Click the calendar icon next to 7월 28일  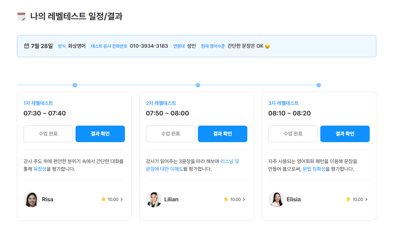(27, 46)
